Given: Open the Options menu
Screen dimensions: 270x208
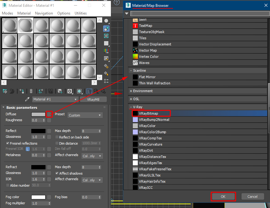Looking at the screenshot, I should (x=64, y=13).
